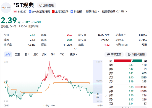
Task: Click the 买1 price 2.38
Action: (x=131, y=87)
